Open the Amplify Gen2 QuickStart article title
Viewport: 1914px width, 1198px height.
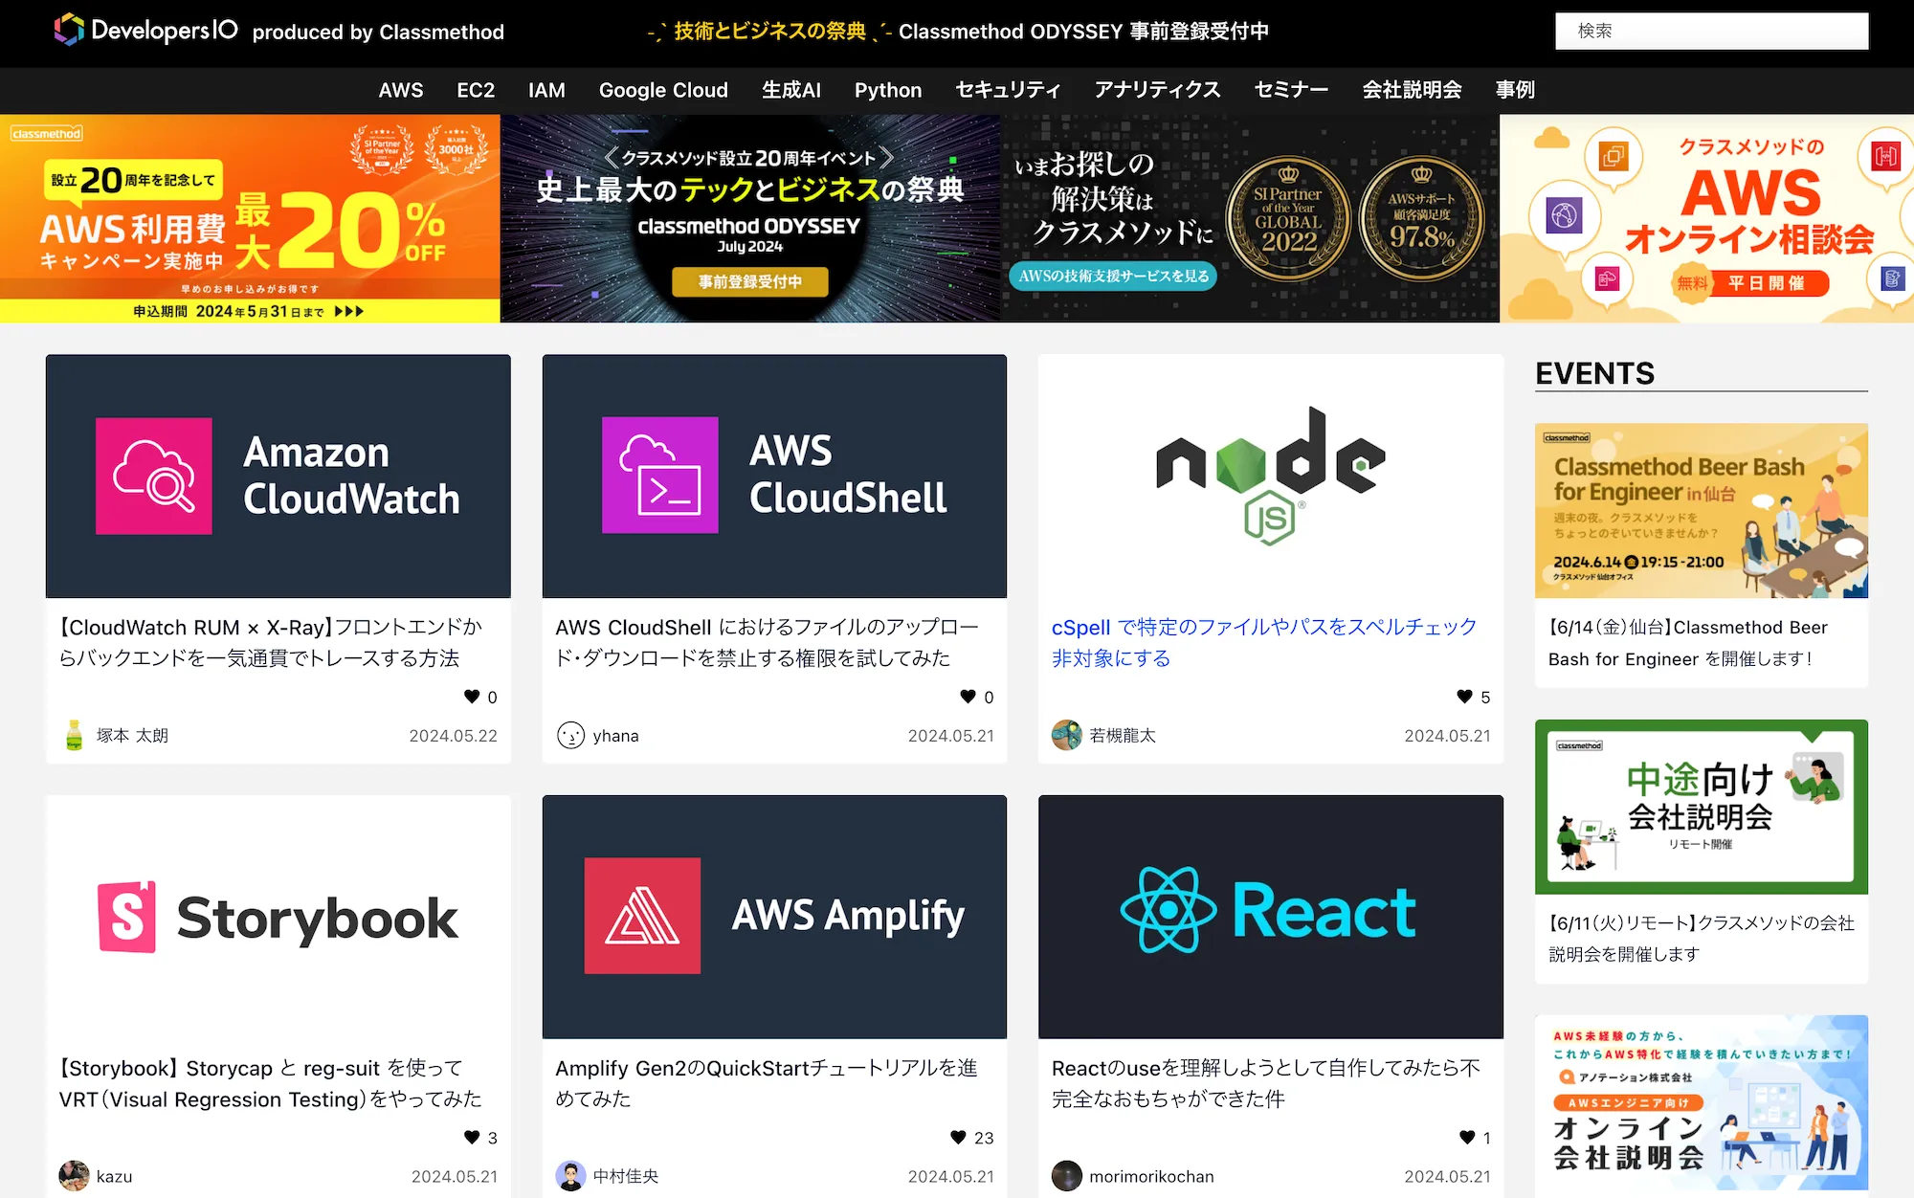coord(767,1083)
